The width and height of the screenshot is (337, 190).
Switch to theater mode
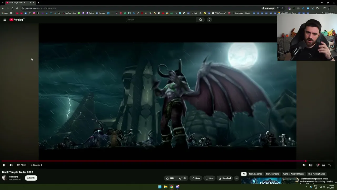[323, 165]
